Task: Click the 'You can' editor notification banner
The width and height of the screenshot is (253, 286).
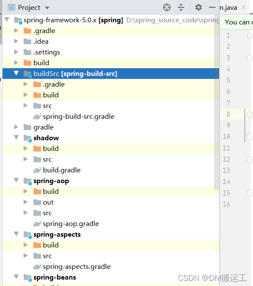Action: 237,22
